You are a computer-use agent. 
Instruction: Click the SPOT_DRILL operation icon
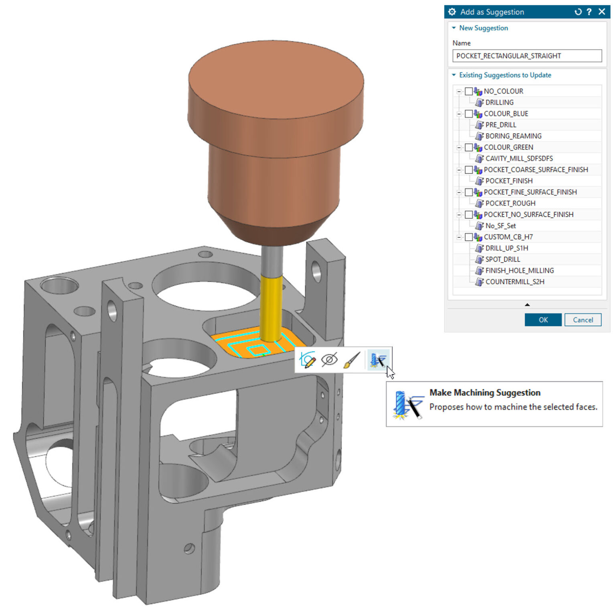pos(479,259)
